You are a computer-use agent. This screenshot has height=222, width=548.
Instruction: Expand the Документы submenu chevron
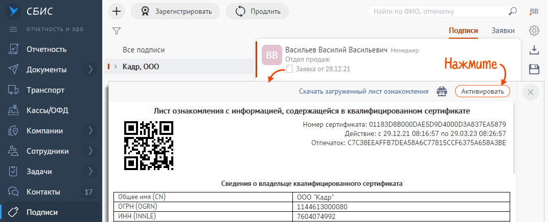tap(90, 70)
